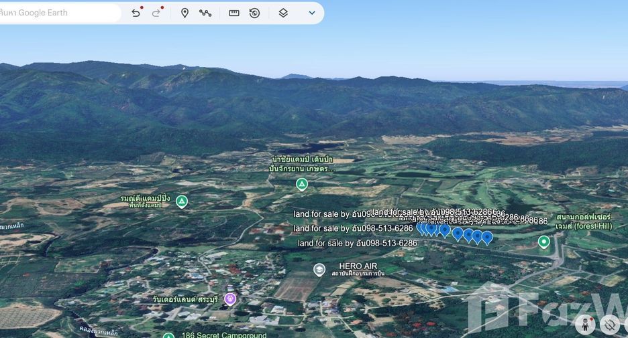The width and height of the screenshot is (628, 338).
Task: Focus the Google Earth search field
Action: (60, 13)
